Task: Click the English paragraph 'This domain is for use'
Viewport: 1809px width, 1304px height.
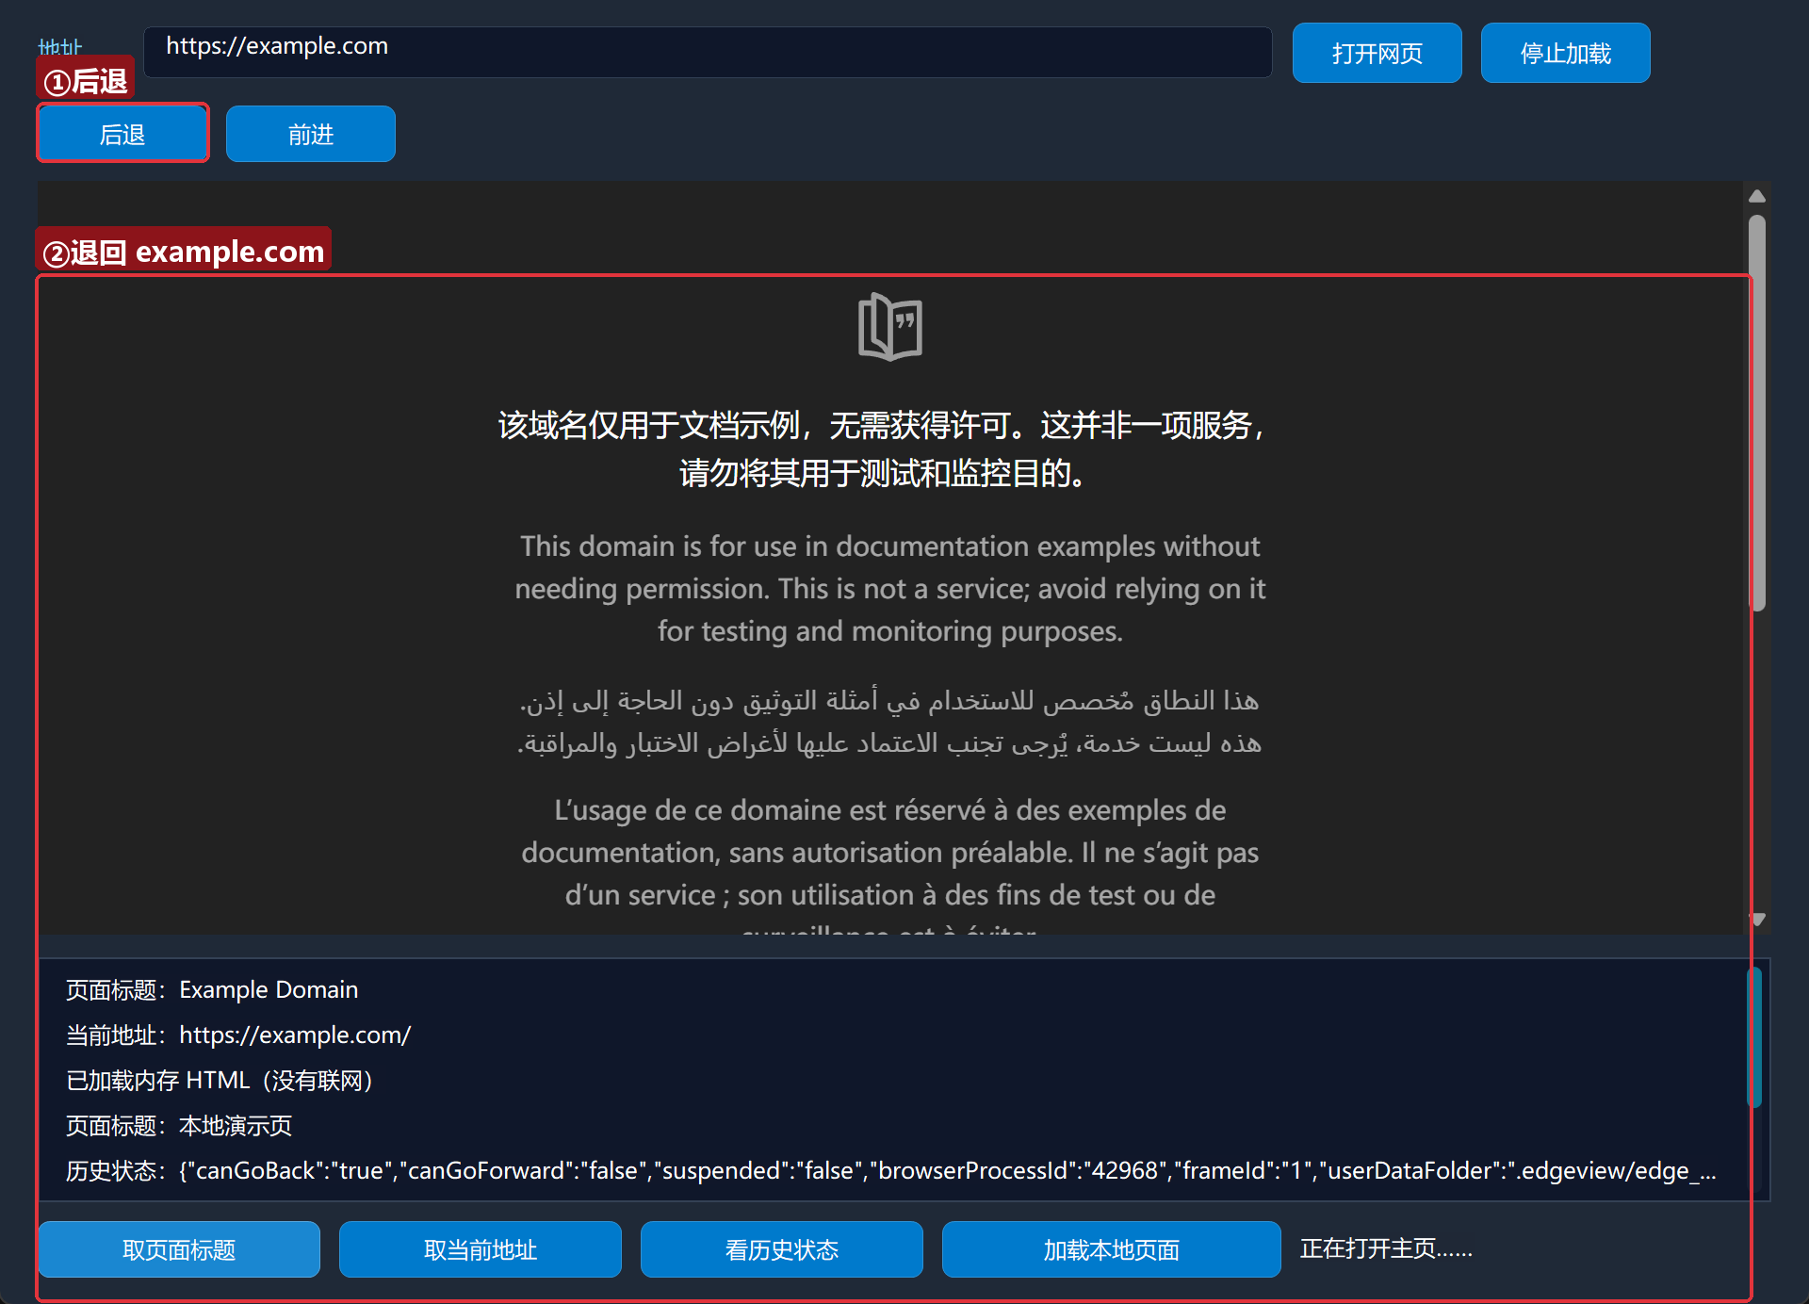Action: [x=890, y=588]
